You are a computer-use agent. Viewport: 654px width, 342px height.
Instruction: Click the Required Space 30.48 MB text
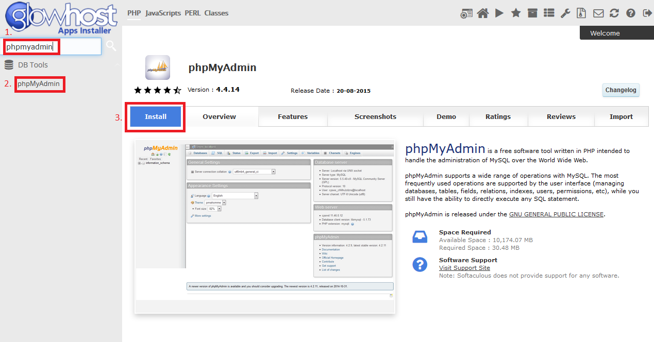pos(479,248)
